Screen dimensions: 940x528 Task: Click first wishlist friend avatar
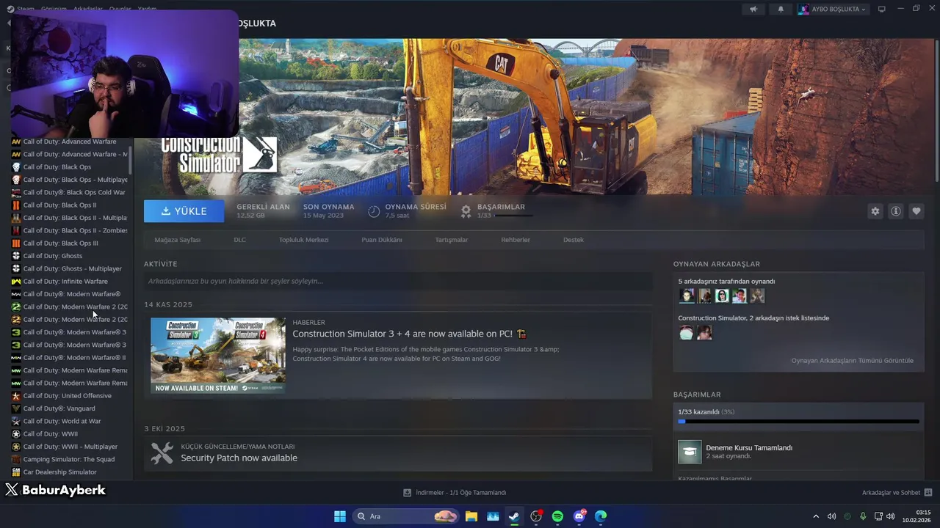[x=687, y=333]
